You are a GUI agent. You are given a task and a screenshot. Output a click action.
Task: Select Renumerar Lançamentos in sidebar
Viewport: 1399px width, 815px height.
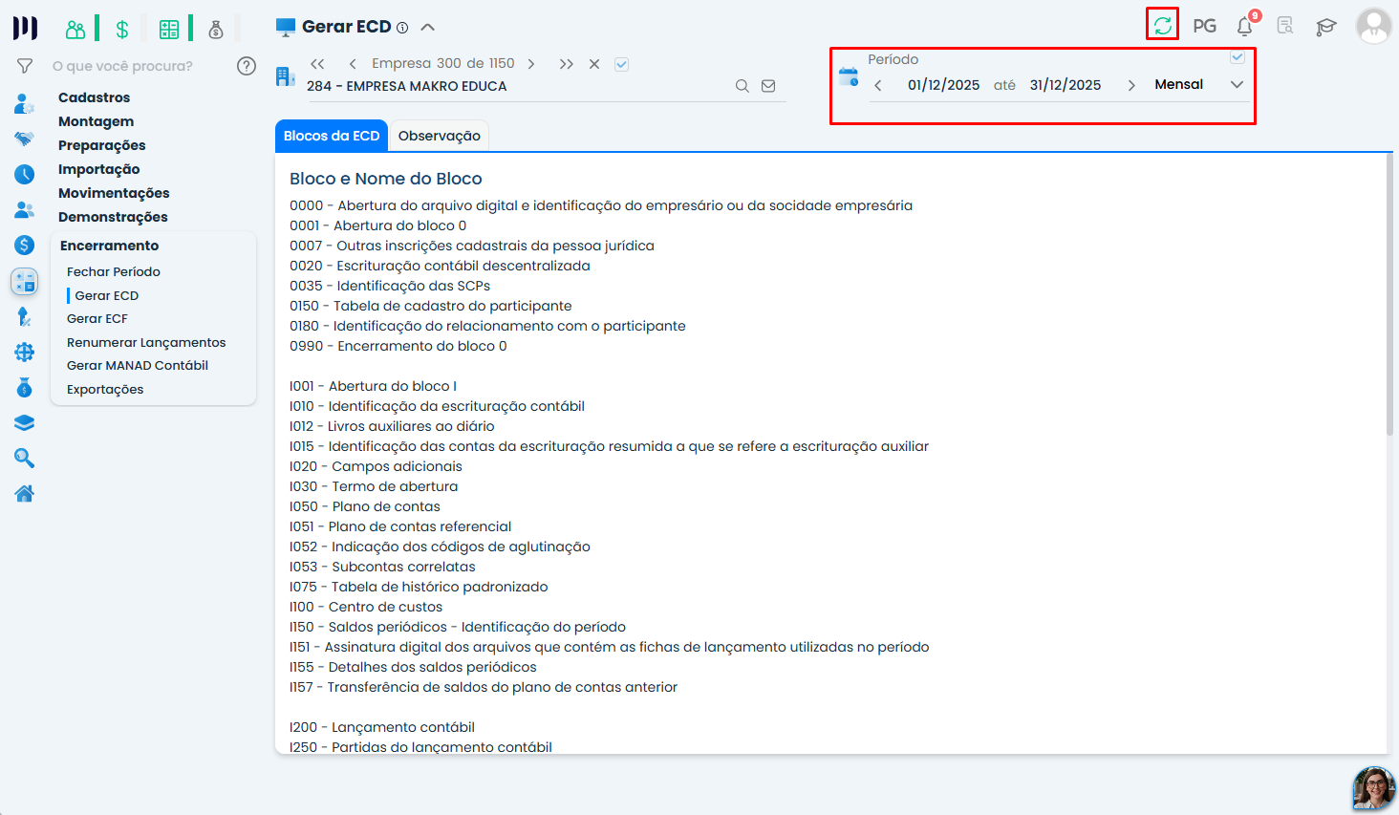[146, 343]
